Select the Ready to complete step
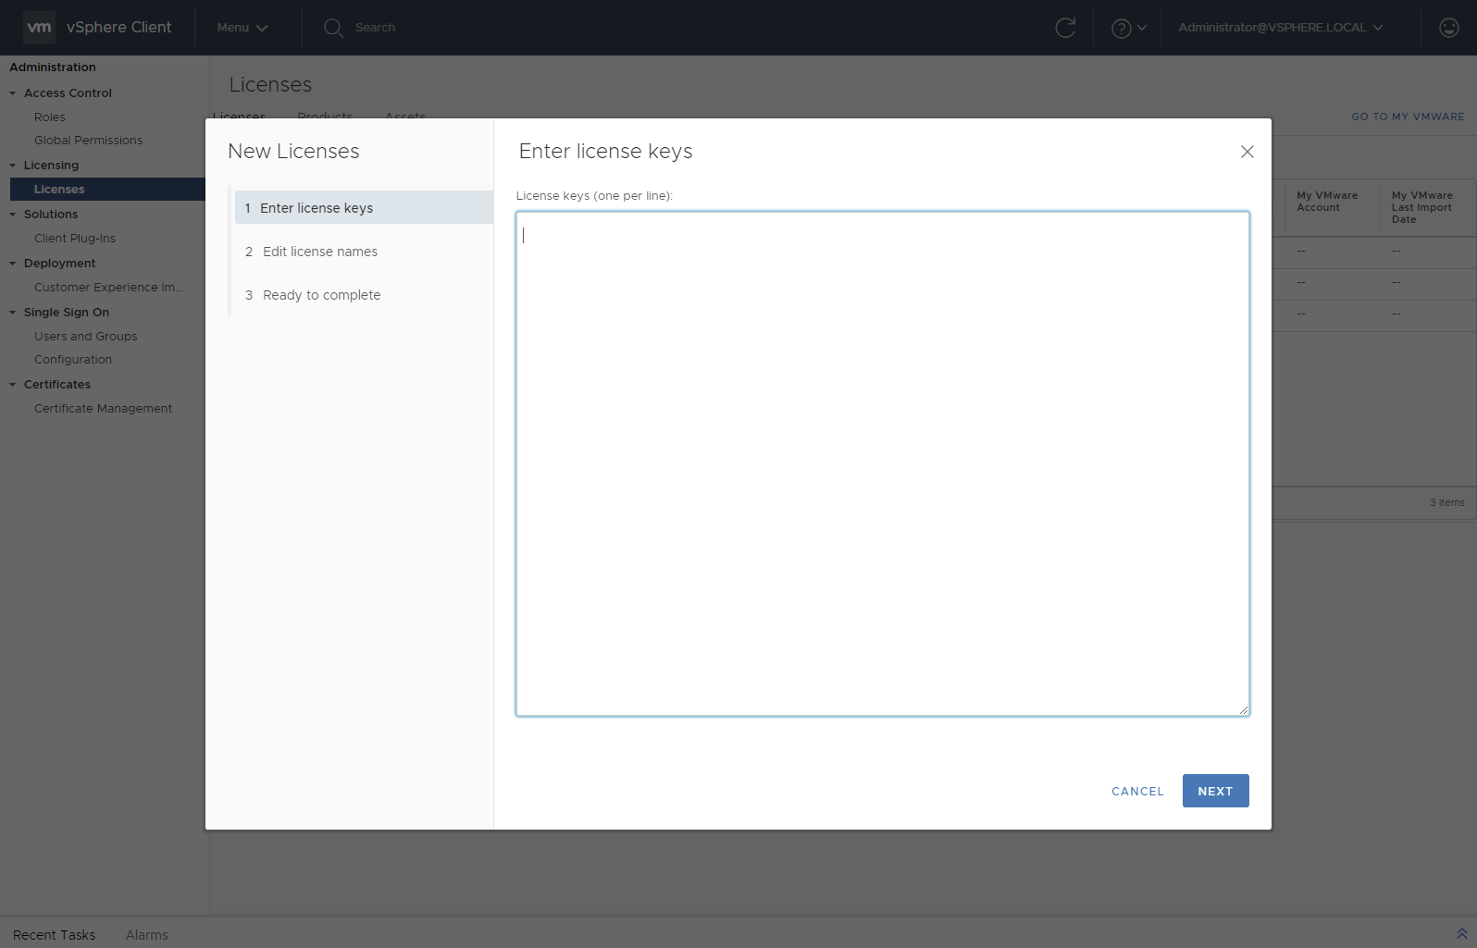Viewport: 1477px width, 948px height. click(x=321, y=295)
